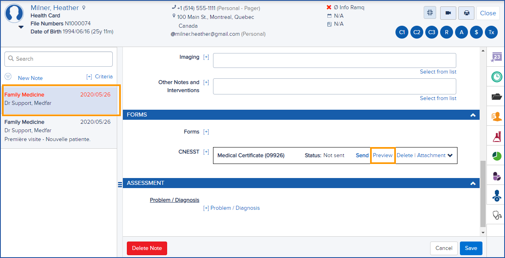Open the Tx prescriptions circle icon
This screenshot has width=505, height=258.
tap(491, 32)
